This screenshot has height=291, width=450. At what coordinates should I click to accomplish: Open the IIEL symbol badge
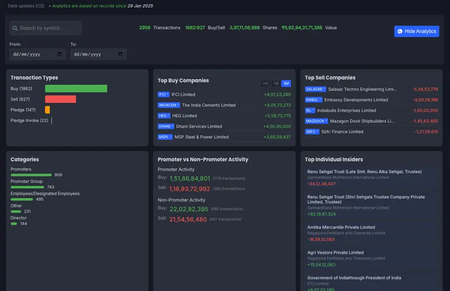coord(310,110)
